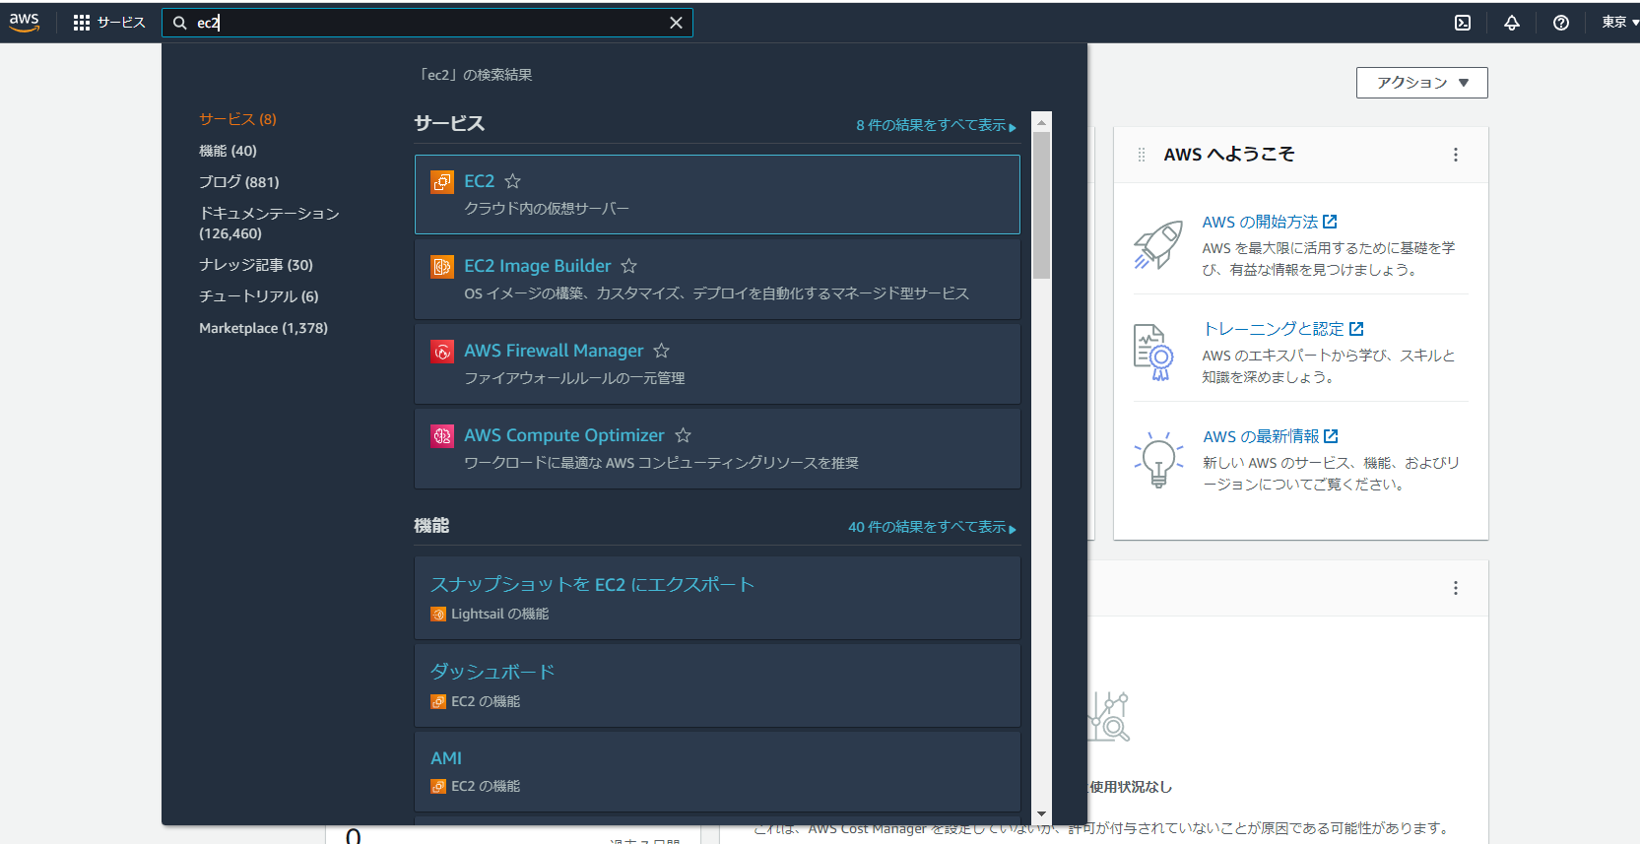Filter results by サービス (8)
The width and height of the screenshot is (1640, 844).
(x=237, y=119)
